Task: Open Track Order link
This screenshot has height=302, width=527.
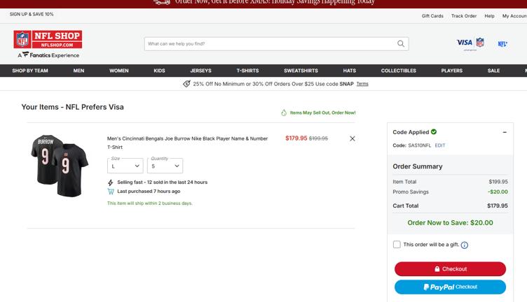Action: point(464,16)
